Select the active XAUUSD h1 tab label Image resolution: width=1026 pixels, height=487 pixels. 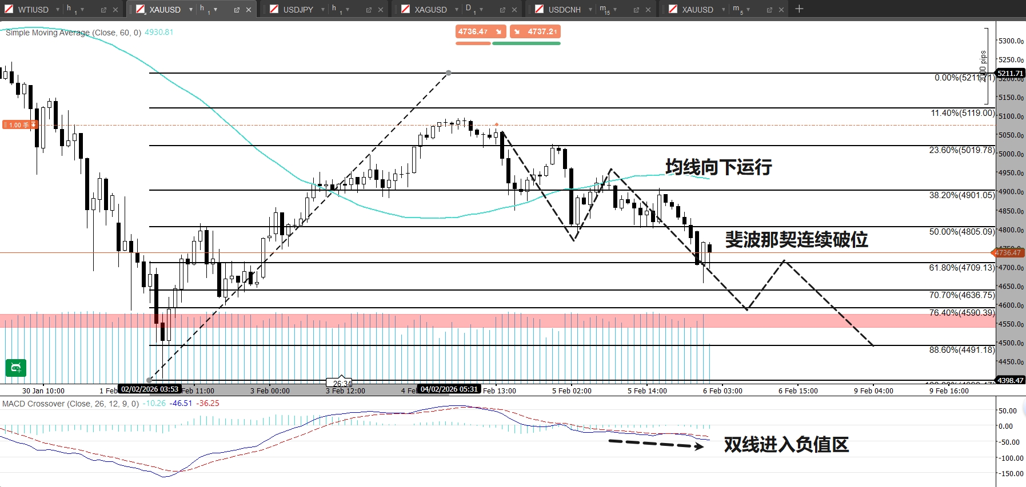click(x=165, y=10)
